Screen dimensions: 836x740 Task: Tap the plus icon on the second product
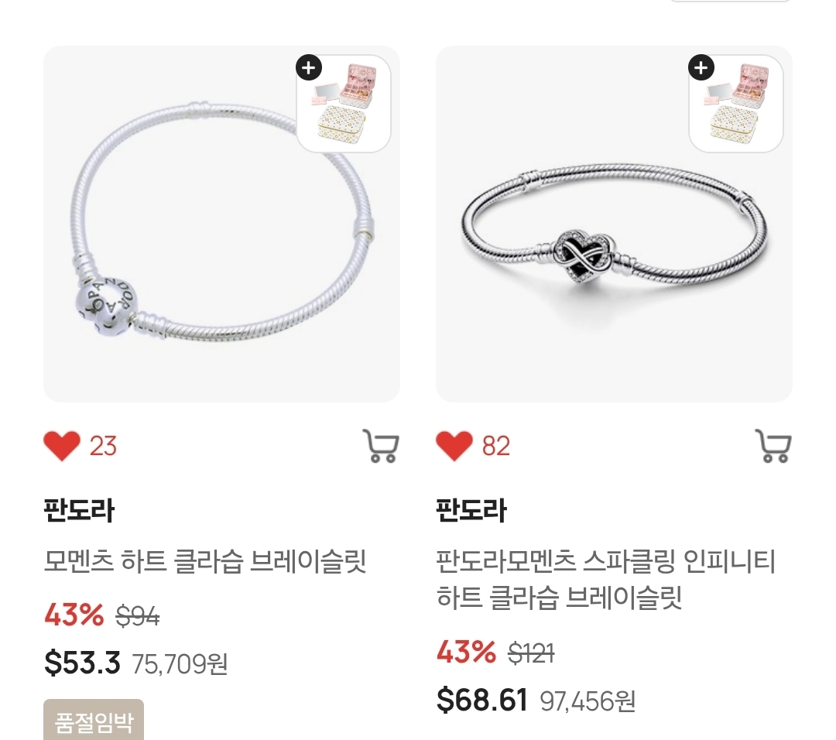(701, 67)
